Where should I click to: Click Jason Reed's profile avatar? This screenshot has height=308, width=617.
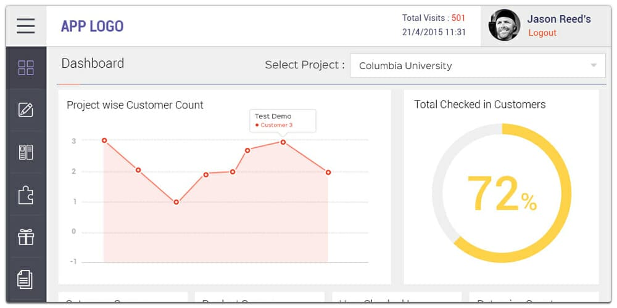(x=504, y=26)
